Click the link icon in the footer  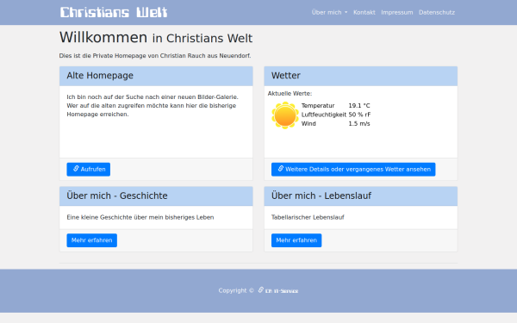260,290
